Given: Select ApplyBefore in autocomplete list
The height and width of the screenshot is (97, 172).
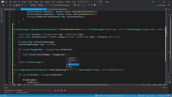Looking at the screenshot, I should [x=72, y=60].
